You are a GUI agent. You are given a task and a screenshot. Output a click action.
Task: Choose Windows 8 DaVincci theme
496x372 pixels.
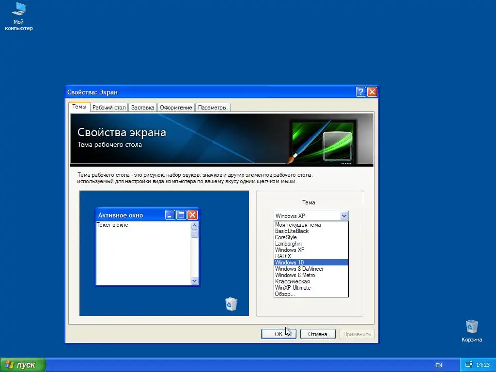pos(311,269)
